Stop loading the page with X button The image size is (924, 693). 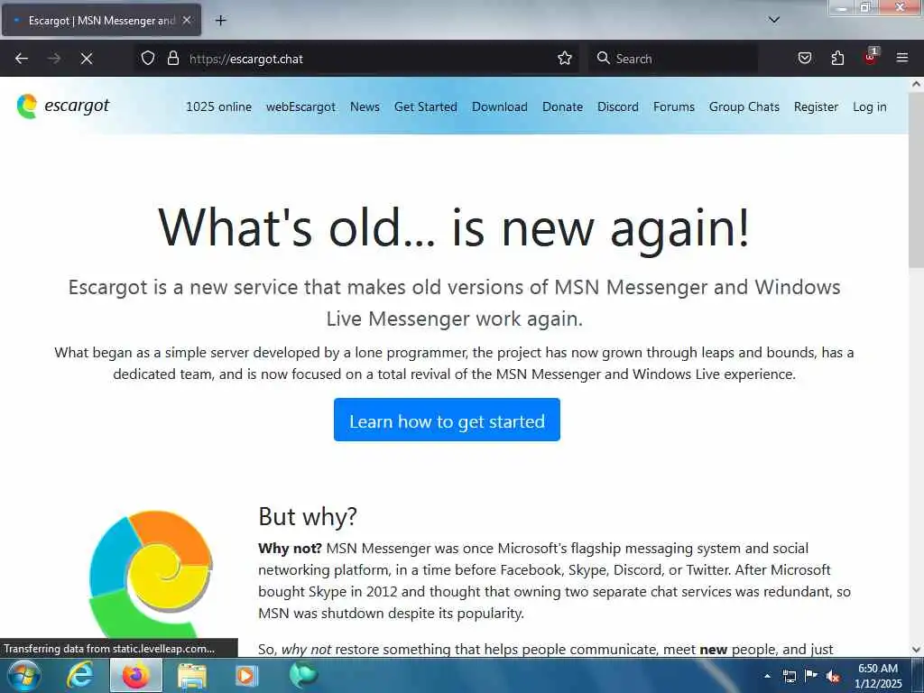87,59
